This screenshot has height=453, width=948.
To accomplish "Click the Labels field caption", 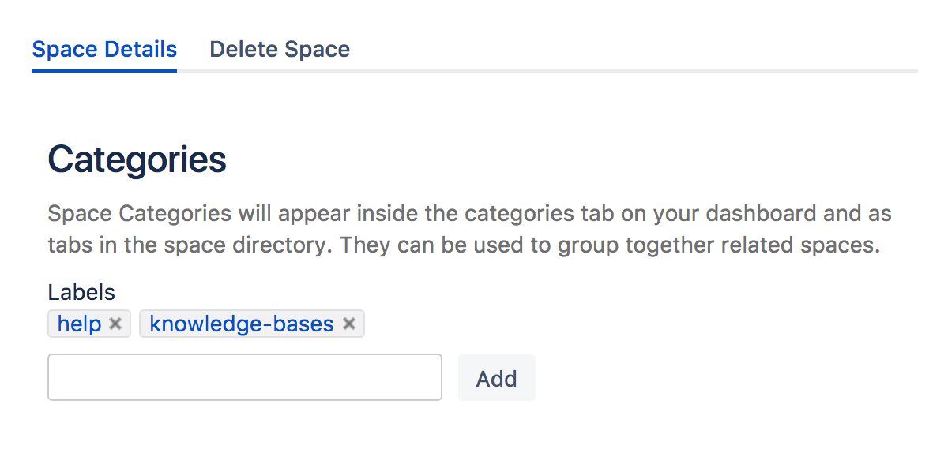I will 81,293.
